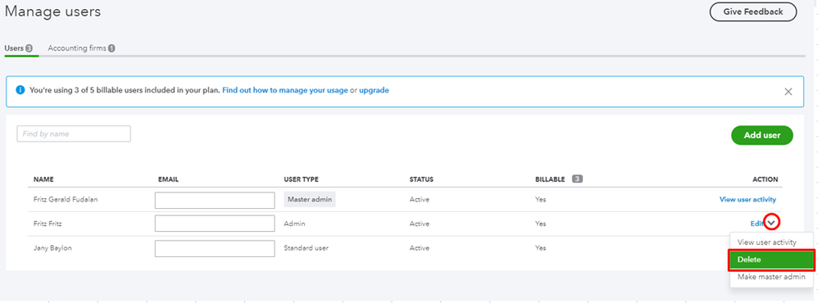Click the Standard user type cell
818x303 pixels.
(x=306, y=248)
